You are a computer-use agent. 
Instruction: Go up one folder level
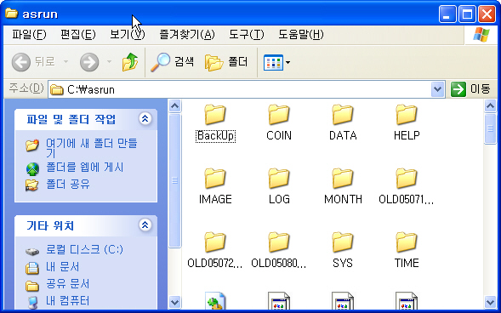point(130,62)
